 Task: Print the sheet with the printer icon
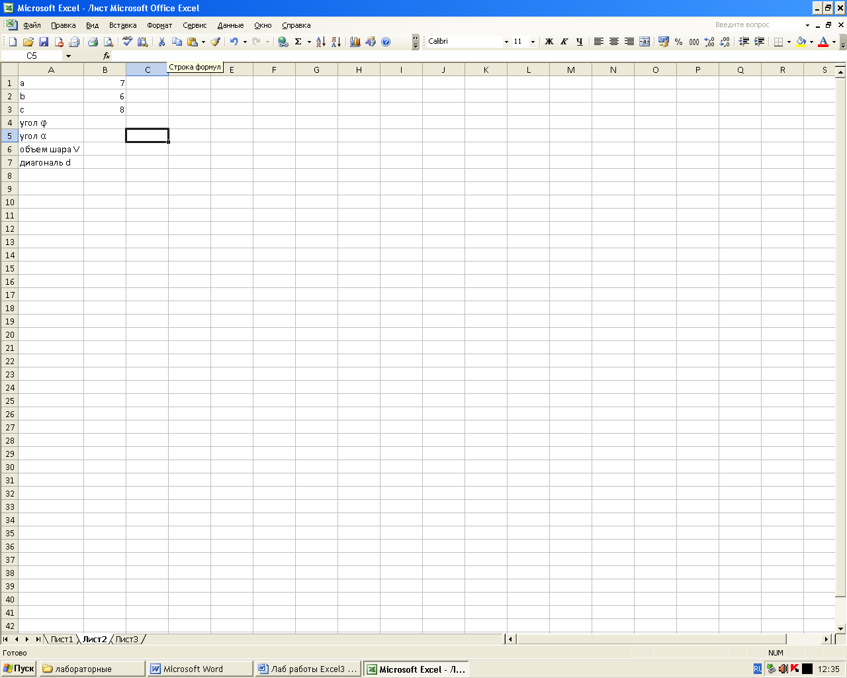click(93, 42)
